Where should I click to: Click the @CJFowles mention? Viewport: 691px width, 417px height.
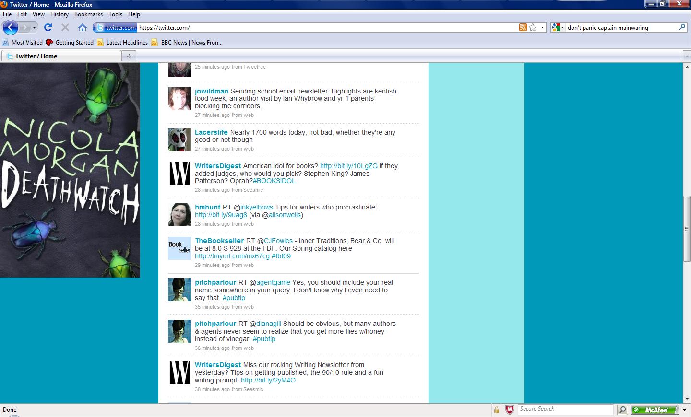[278, 241]
